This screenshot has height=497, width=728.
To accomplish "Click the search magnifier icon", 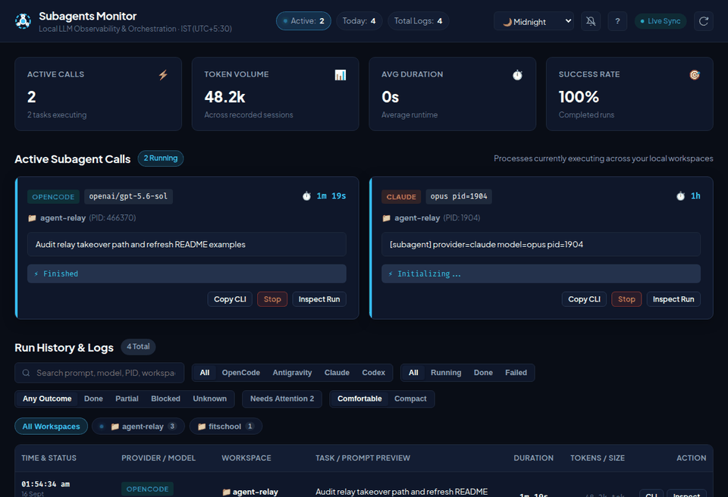I will [26, 373].
